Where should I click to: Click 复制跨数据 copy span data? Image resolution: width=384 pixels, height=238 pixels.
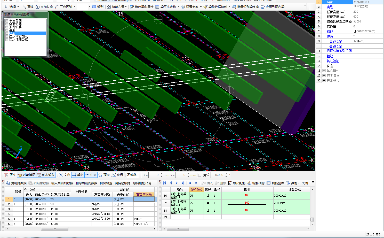(x=16, y=183)
